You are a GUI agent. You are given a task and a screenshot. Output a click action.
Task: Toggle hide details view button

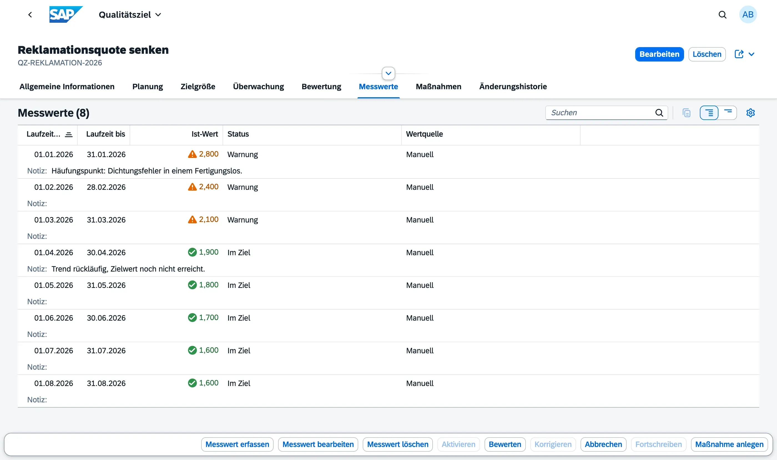click(x=728, y=113)
